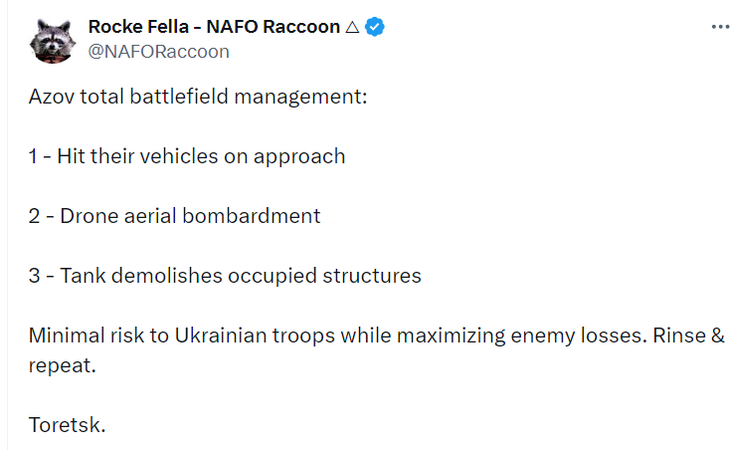Click the 'Hit their vehicles on approach' line
The image size is (730, 450).
click(x=201, y=156)
